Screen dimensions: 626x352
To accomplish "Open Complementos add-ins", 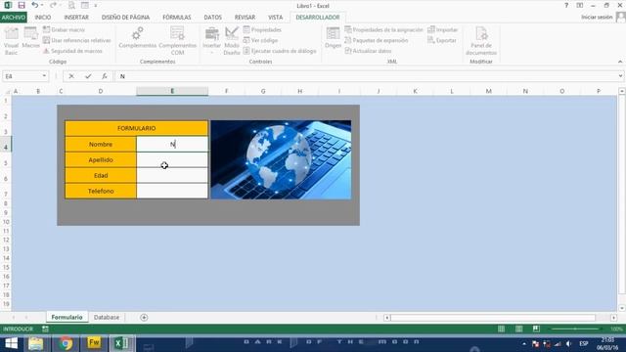I will coord(137,38).
